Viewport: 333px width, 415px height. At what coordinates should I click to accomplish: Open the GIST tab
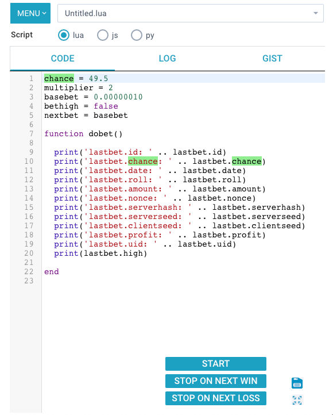point(272,59)
